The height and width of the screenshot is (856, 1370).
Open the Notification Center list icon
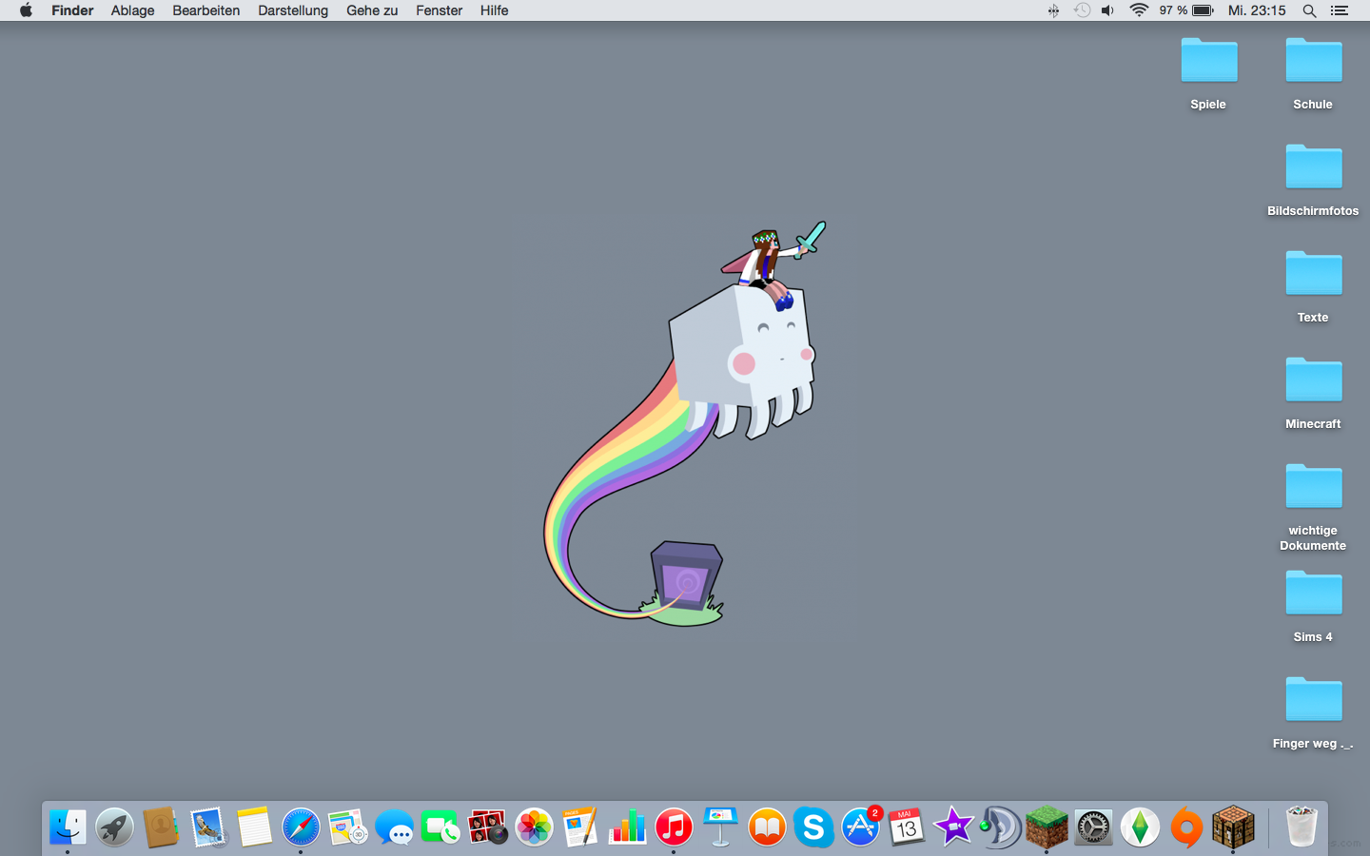pos(1340,10)
